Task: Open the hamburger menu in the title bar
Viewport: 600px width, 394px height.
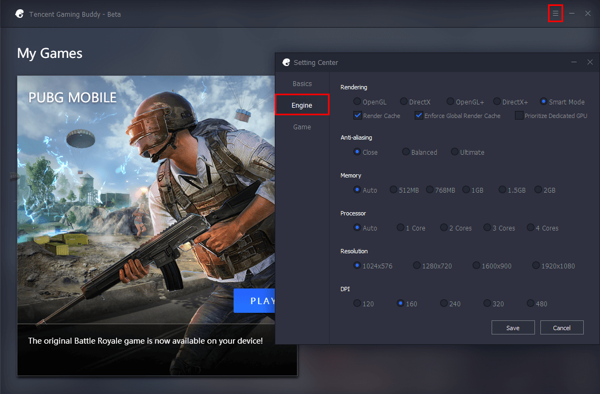Action: (555, 14)
